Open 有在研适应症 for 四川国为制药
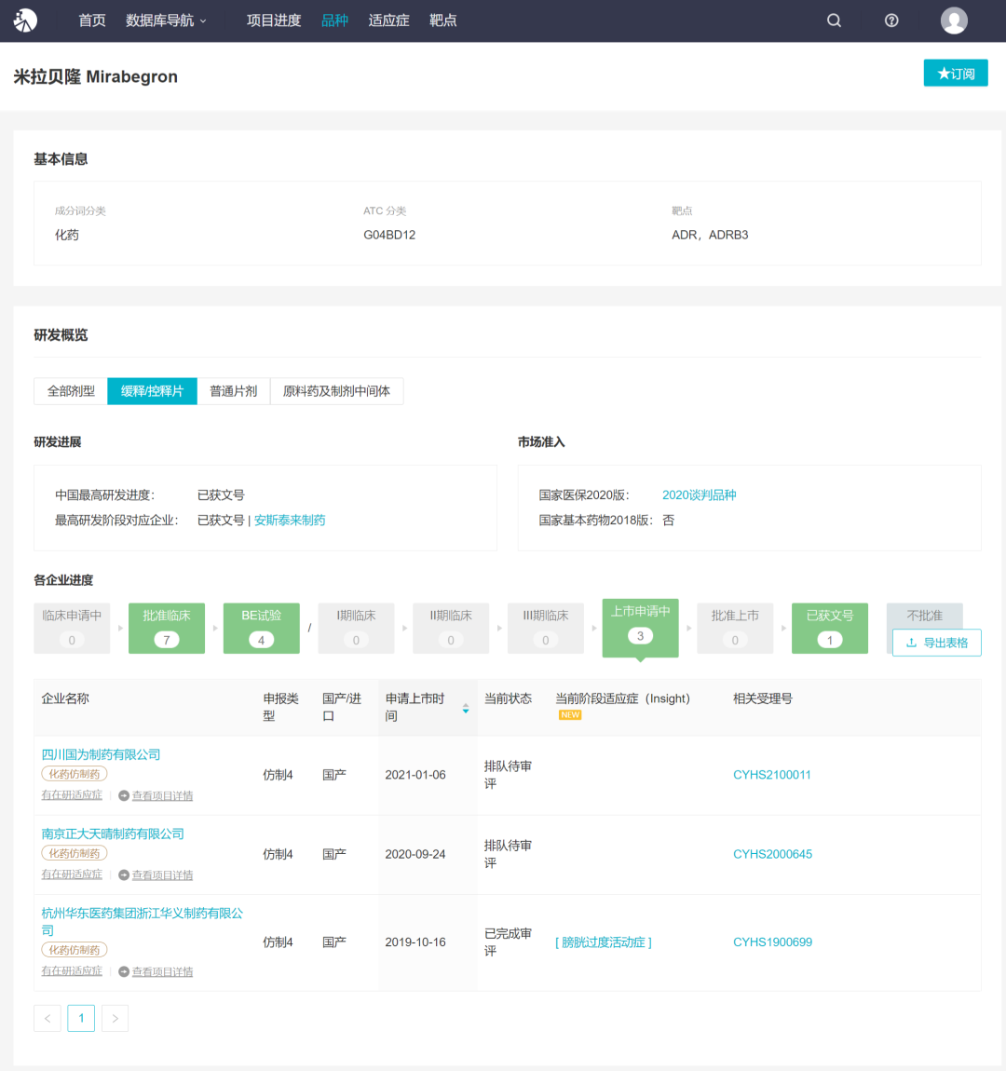Viewport: 1006px width, 1071px height. 72,795
